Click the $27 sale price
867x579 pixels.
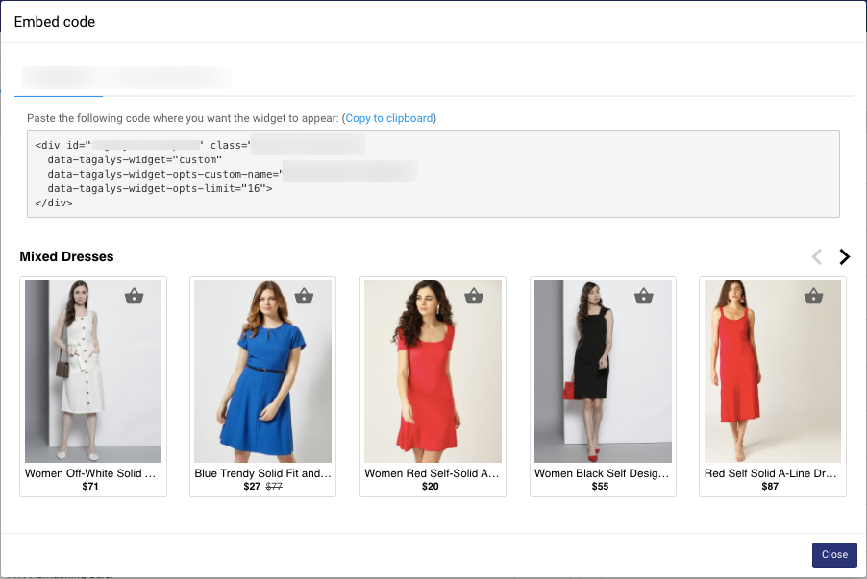tap(252, 487)
